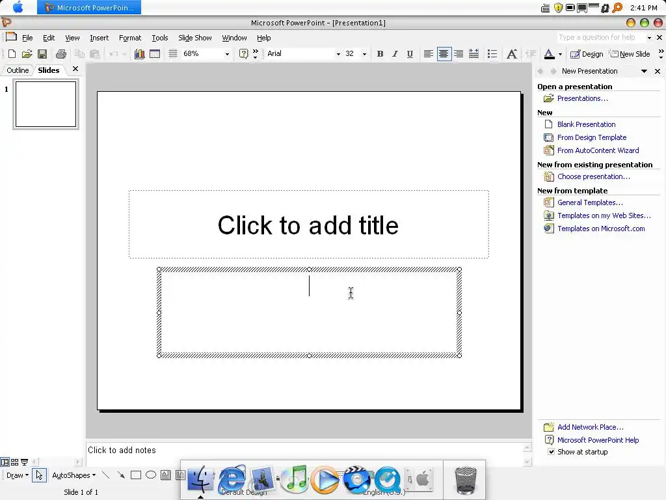This screenshot has height=500, width=666.
Task: Click into the help question search box
Action: point(600,37)
